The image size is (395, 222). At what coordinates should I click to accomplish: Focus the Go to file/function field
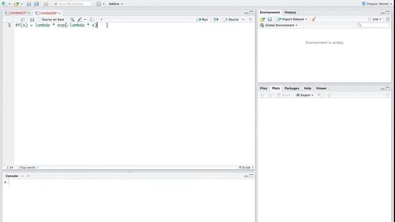(x=72, y=4)
